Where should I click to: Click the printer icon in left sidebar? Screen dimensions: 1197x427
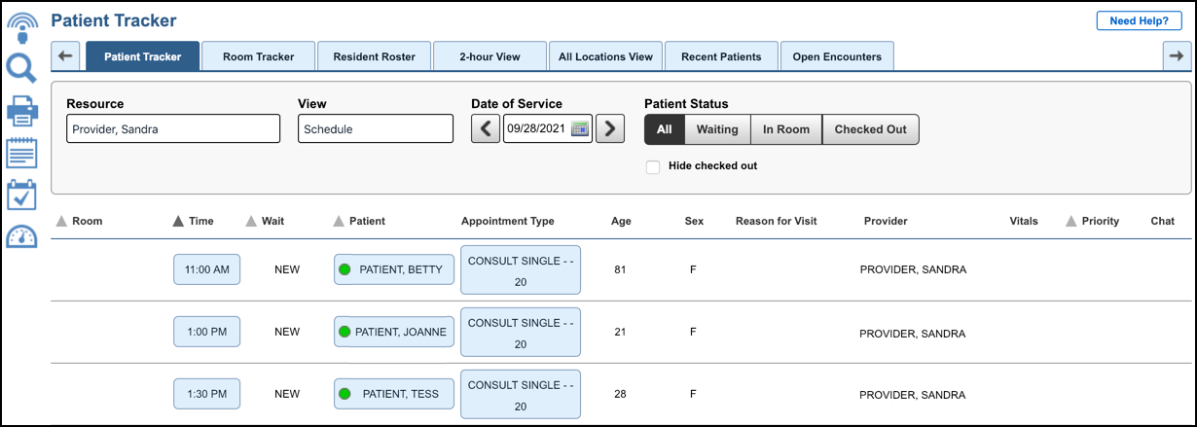[x=21, y=111]
